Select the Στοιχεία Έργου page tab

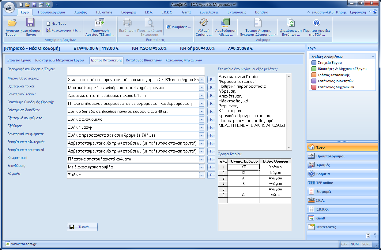click(x=19, y=60)
